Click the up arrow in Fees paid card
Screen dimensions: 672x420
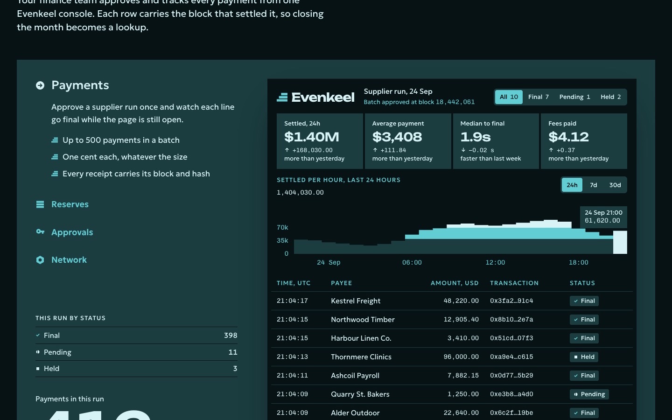point(551,150)
